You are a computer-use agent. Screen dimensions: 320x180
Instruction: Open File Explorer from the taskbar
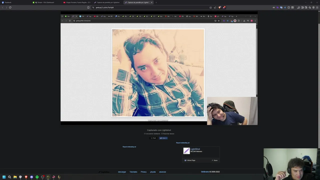15,177
